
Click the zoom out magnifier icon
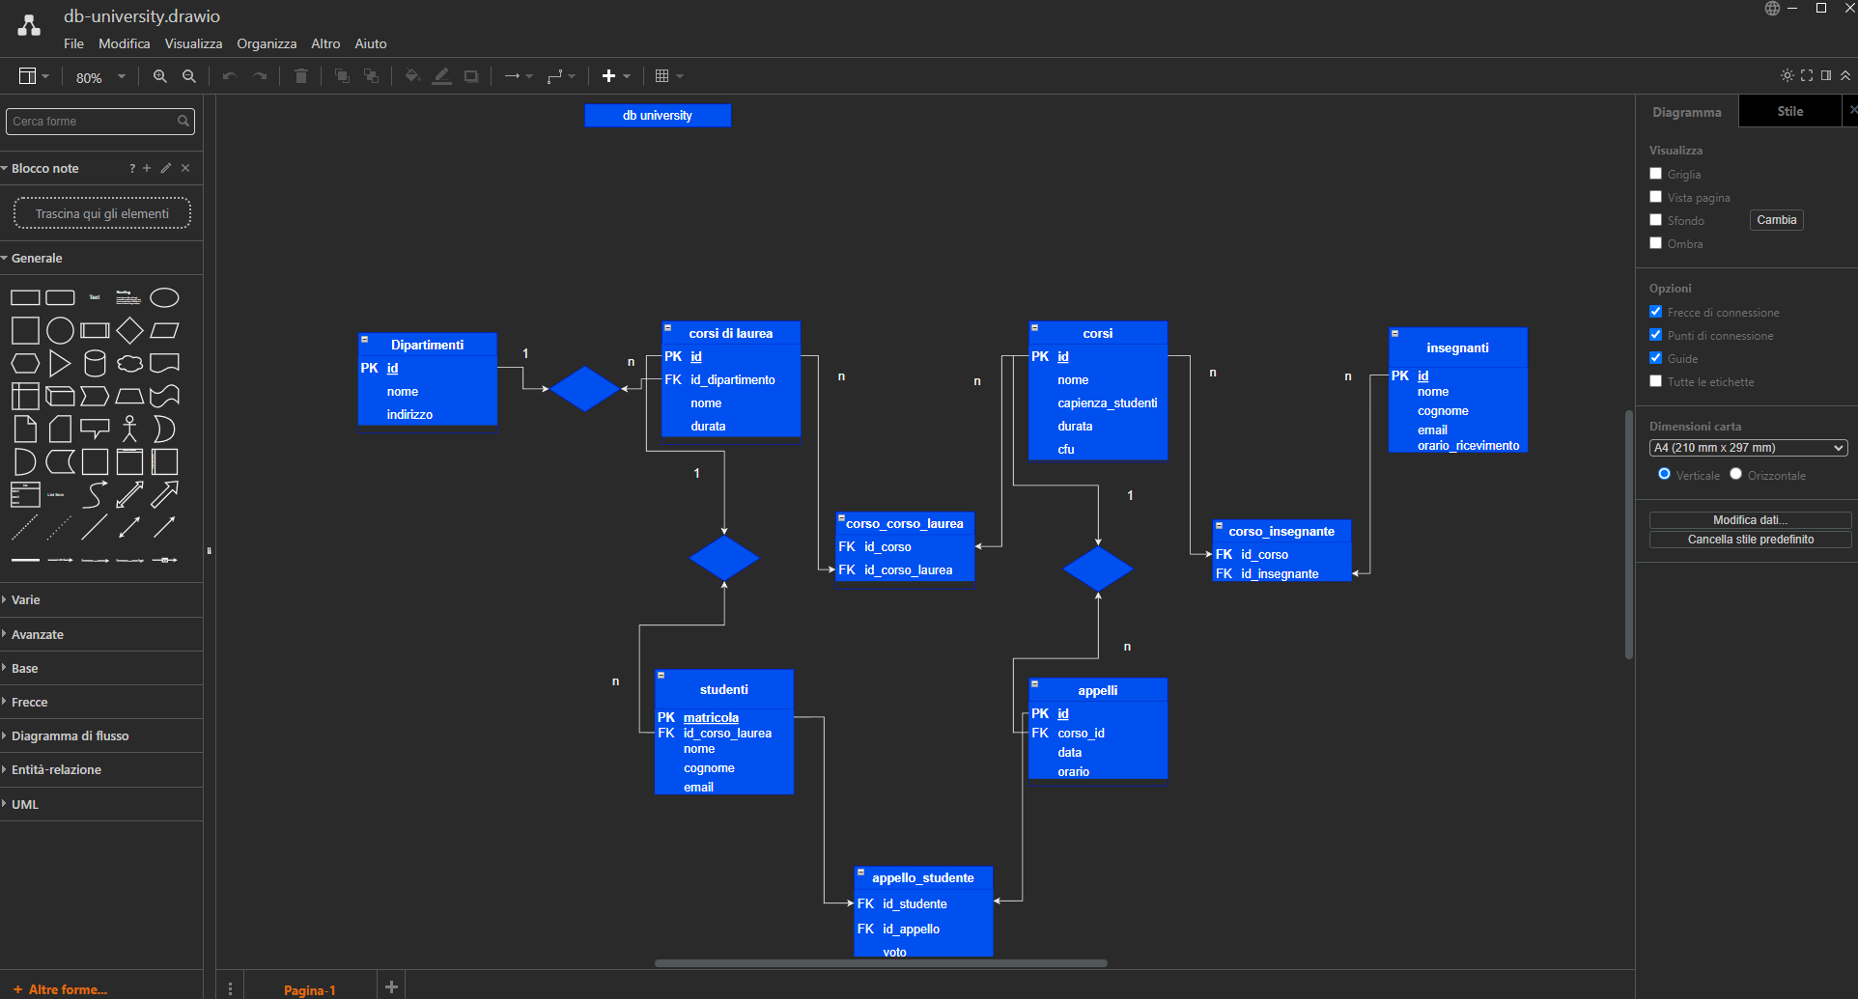(189, 76)
